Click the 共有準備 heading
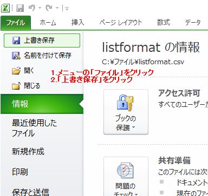 pyautogui.click(x=174, y=160)
